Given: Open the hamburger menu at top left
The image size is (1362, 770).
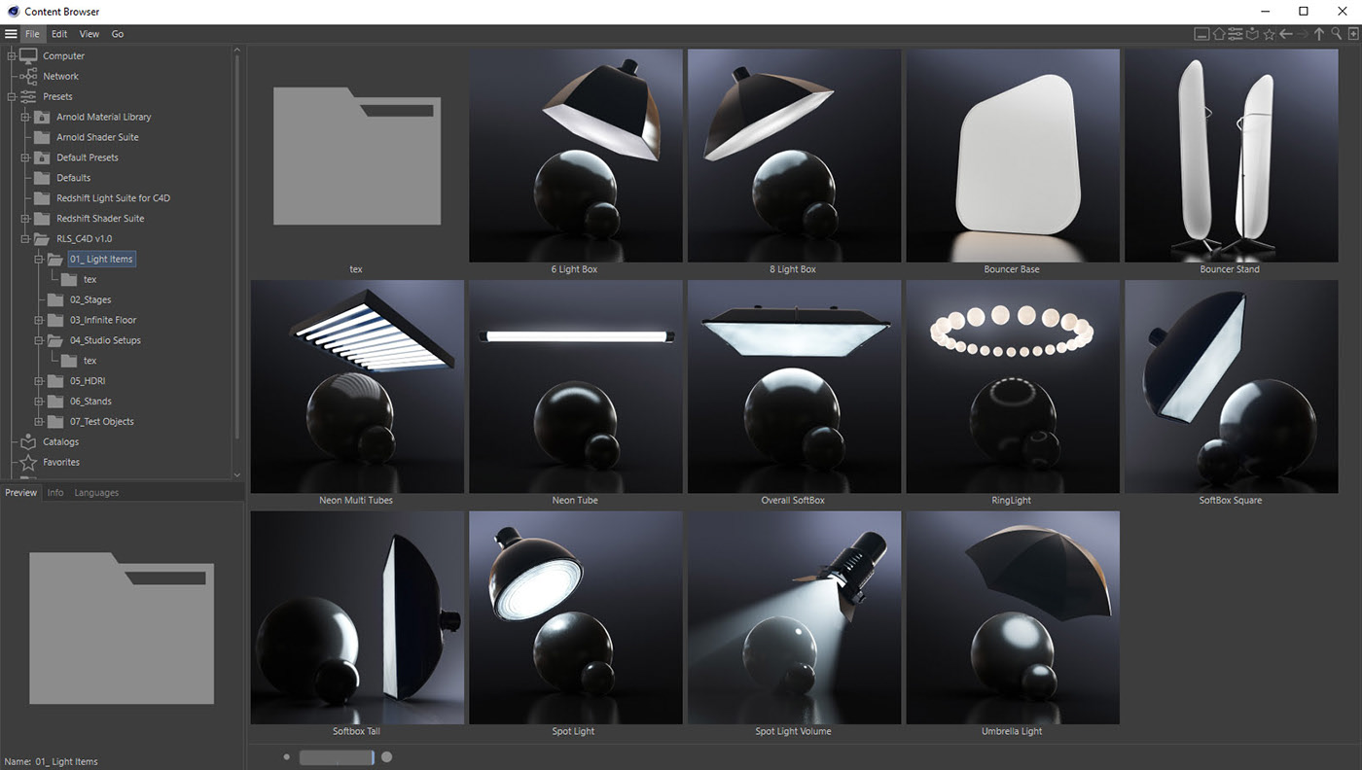Looking at the screenshot, I should pos(11,34).
